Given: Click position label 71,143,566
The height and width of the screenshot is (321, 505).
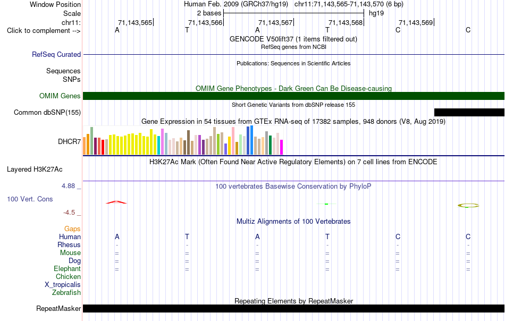Looking at the screenshot, I should pos(205,22).
